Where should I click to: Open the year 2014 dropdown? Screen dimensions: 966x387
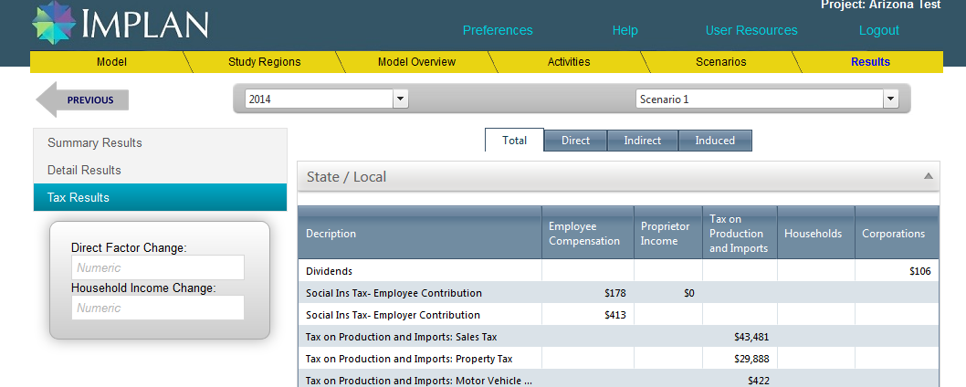coord(400,99)
